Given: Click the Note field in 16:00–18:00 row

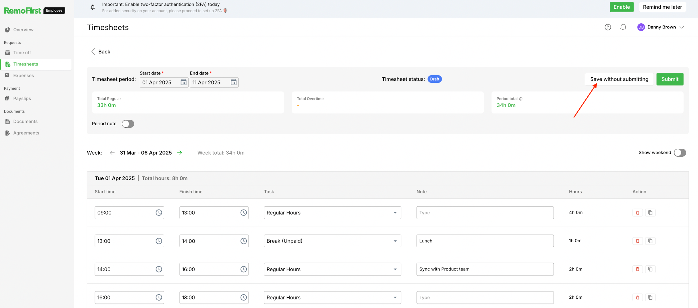Looking at the screenshot, I should click(485, 297).
